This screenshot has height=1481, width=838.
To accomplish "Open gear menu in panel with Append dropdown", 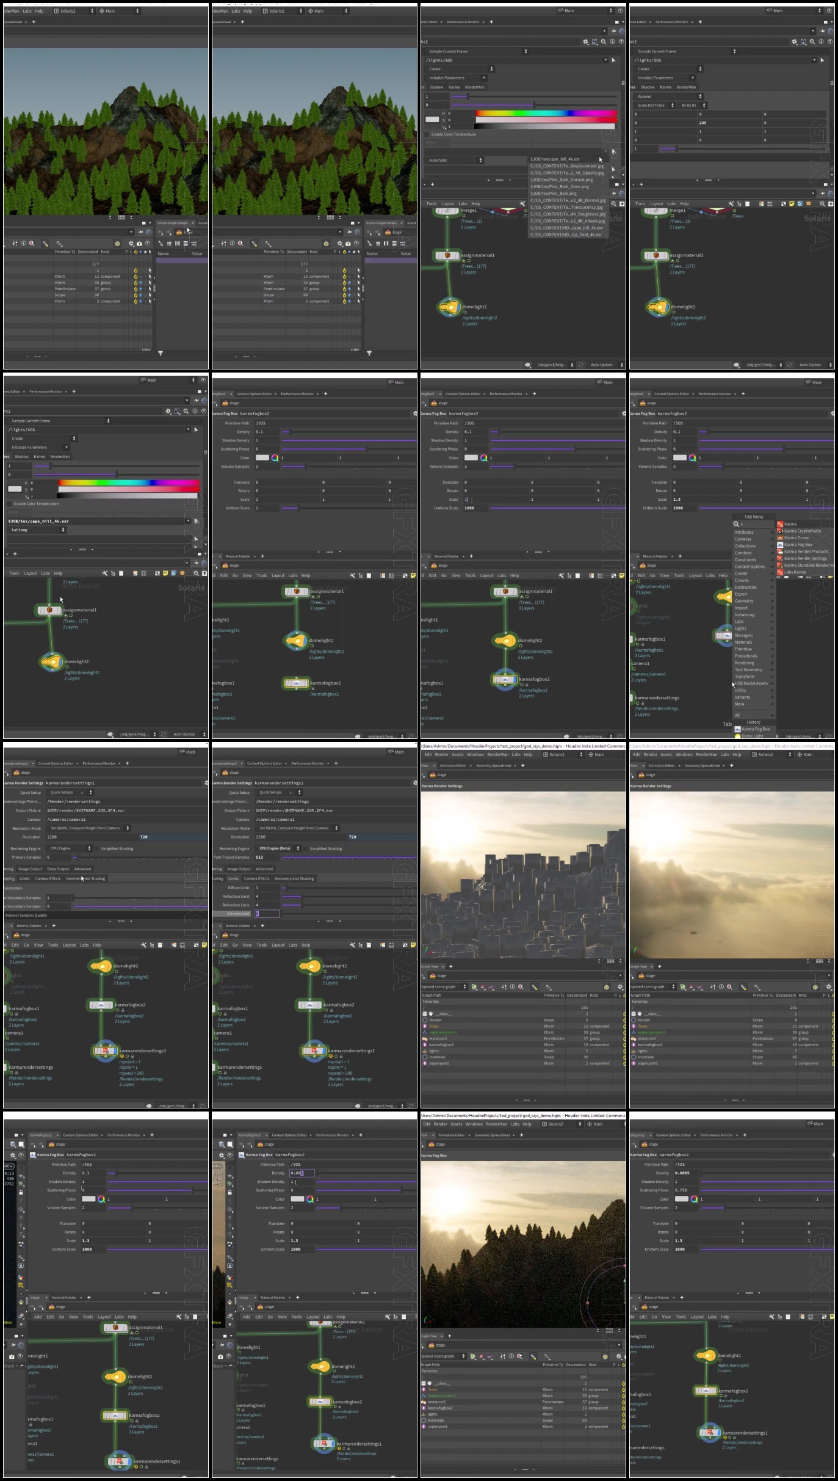I will (x=794, y=42).
